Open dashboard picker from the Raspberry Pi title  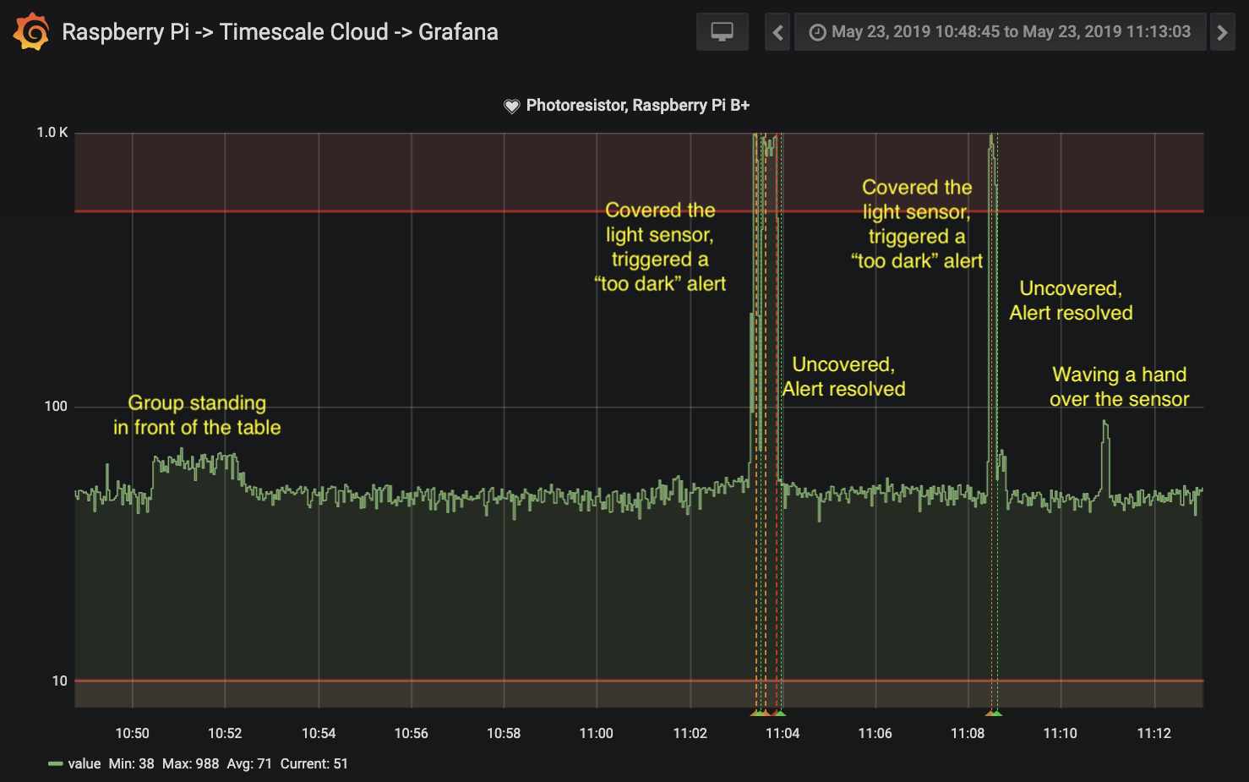[x=280, y=32]
